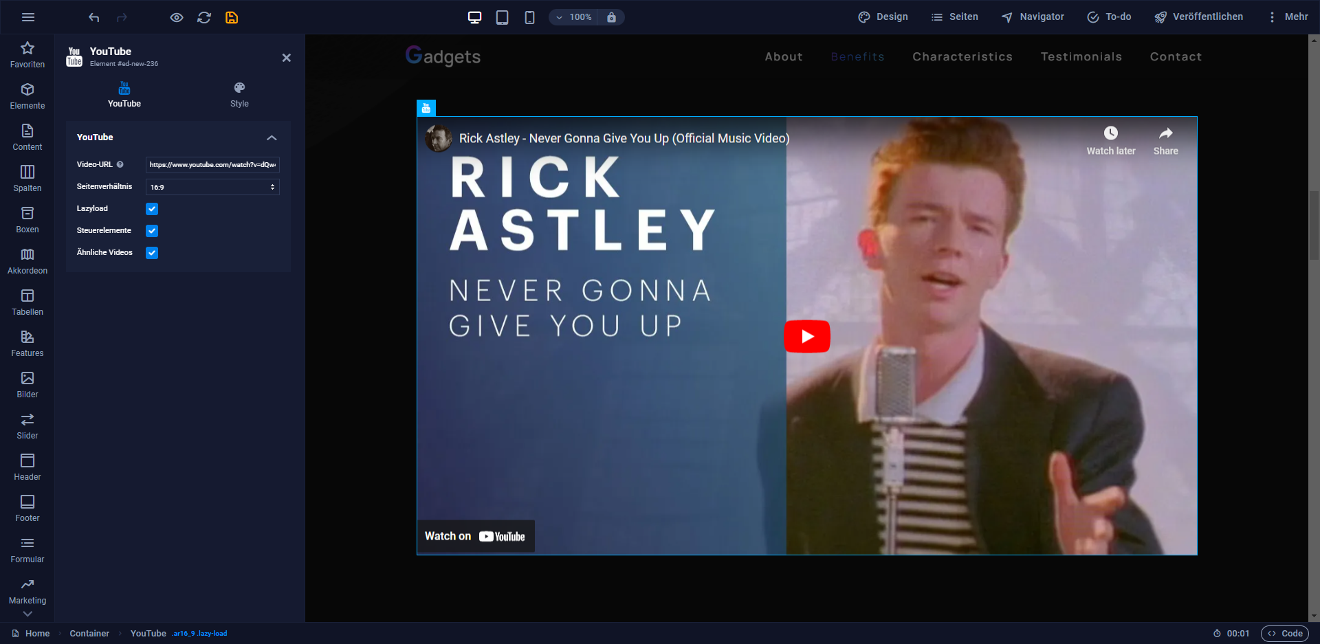Open the 100% zoom dropdown
Viewport: 1320px width, 644px height.
coord(573,17)
